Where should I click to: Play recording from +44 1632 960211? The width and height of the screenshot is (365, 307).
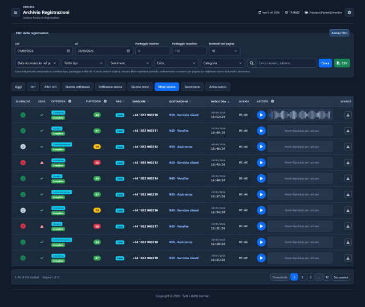coord(261,131)
